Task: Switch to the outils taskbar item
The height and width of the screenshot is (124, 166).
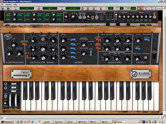Action: pos(48,122)
